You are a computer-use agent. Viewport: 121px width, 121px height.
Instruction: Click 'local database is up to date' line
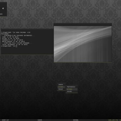point(15,44)
